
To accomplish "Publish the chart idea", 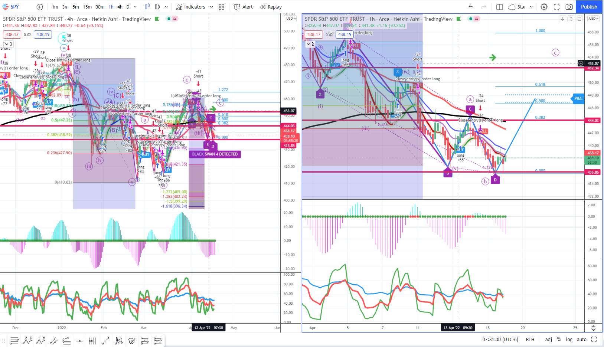I will coord(589,7).
